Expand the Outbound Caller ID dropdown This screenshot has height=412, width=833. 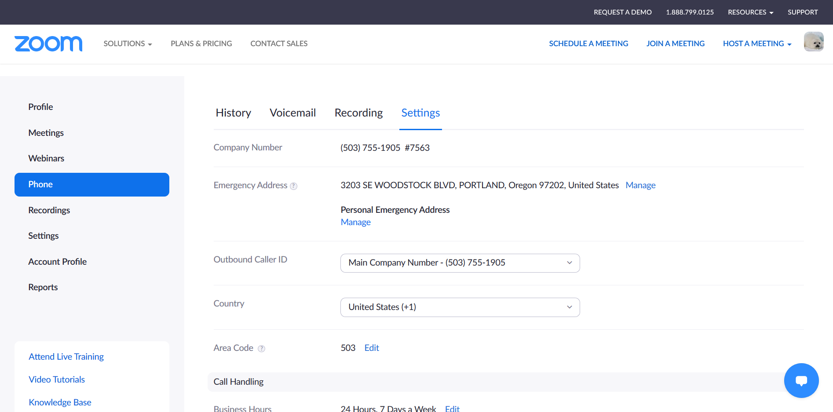point(460,263)
